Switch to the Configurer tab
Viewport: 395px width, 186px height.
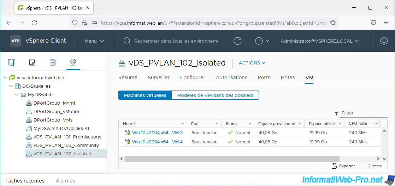pos(193,77)
